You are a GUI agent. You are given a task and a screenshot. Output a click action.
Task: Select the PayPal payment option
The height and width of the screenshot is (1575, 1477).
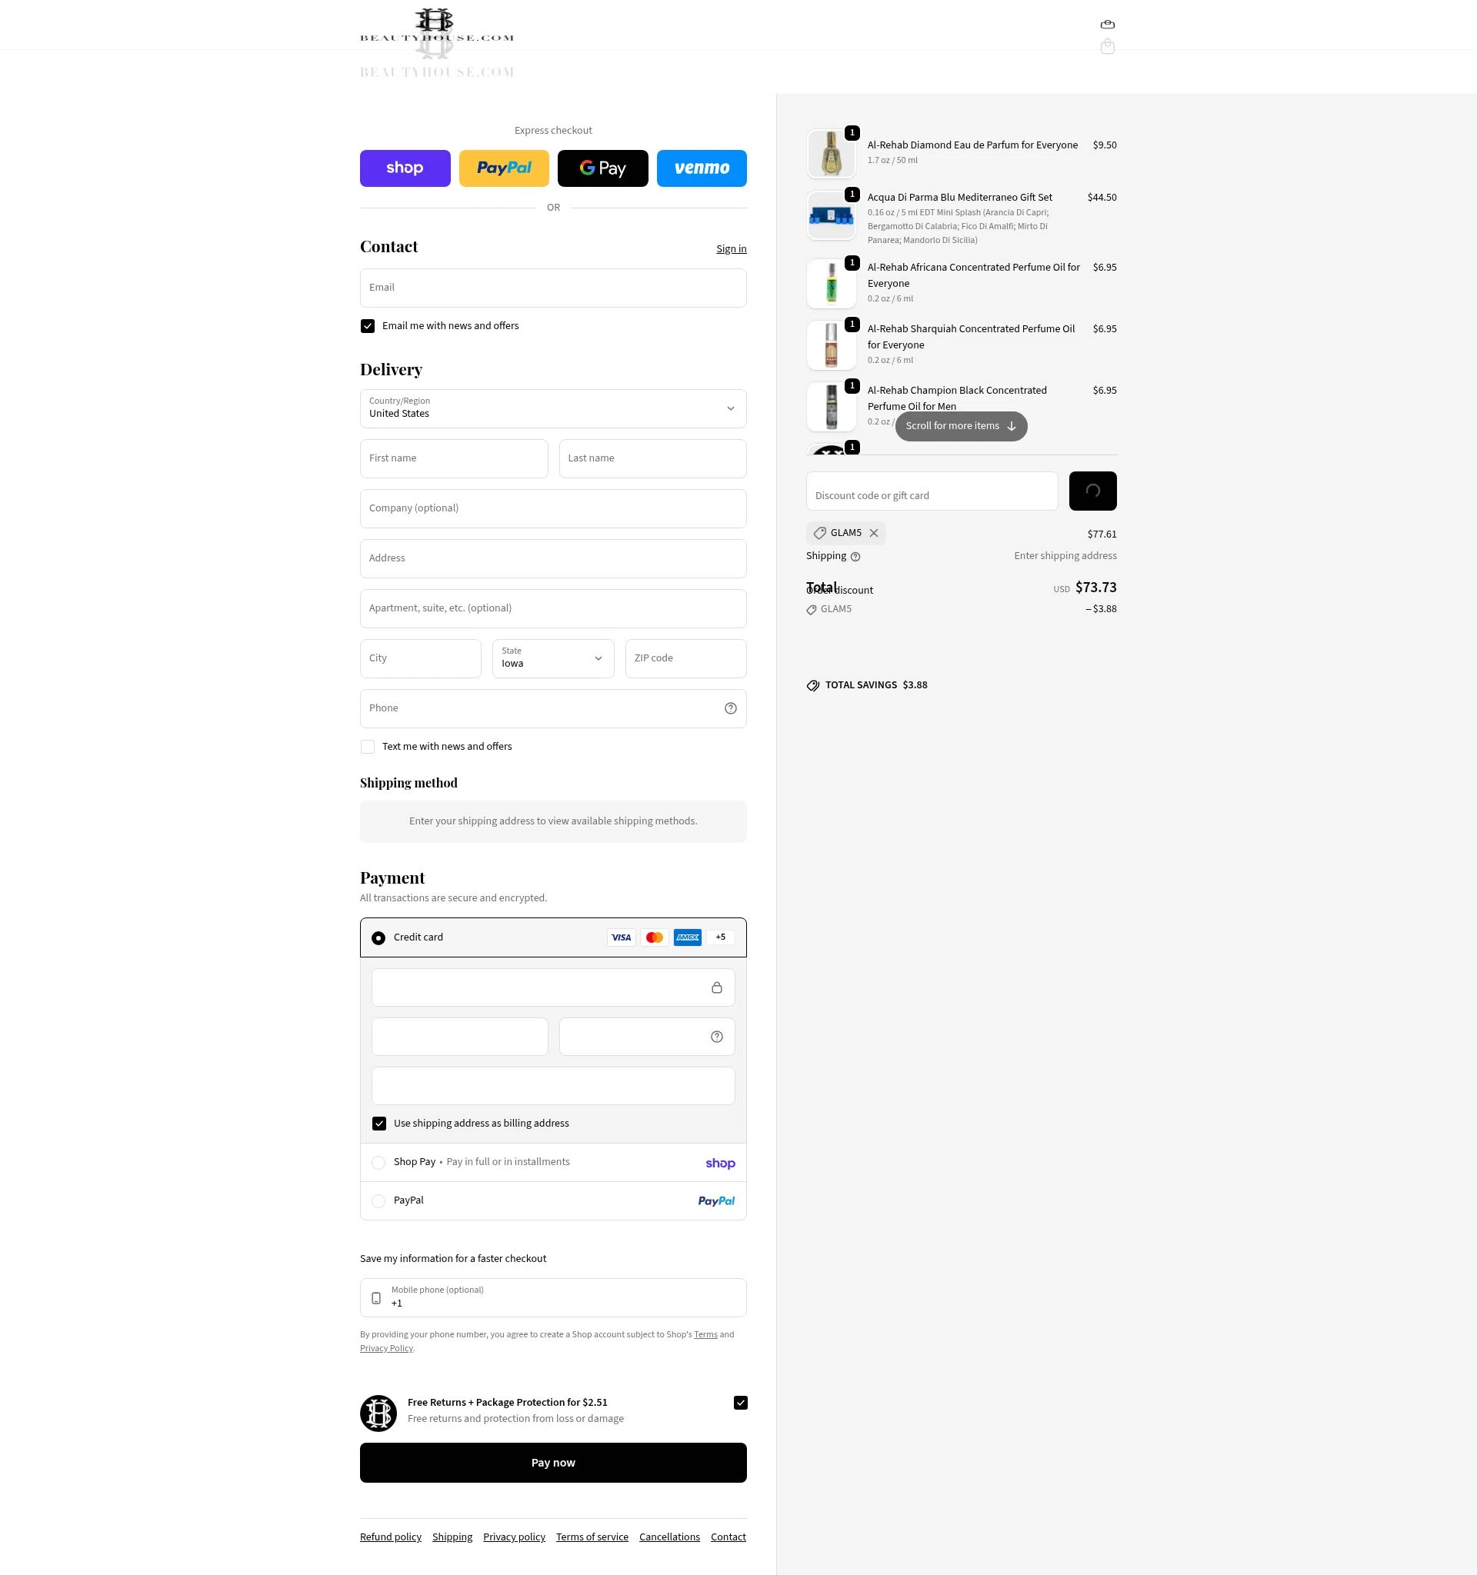coord(553,1201)
